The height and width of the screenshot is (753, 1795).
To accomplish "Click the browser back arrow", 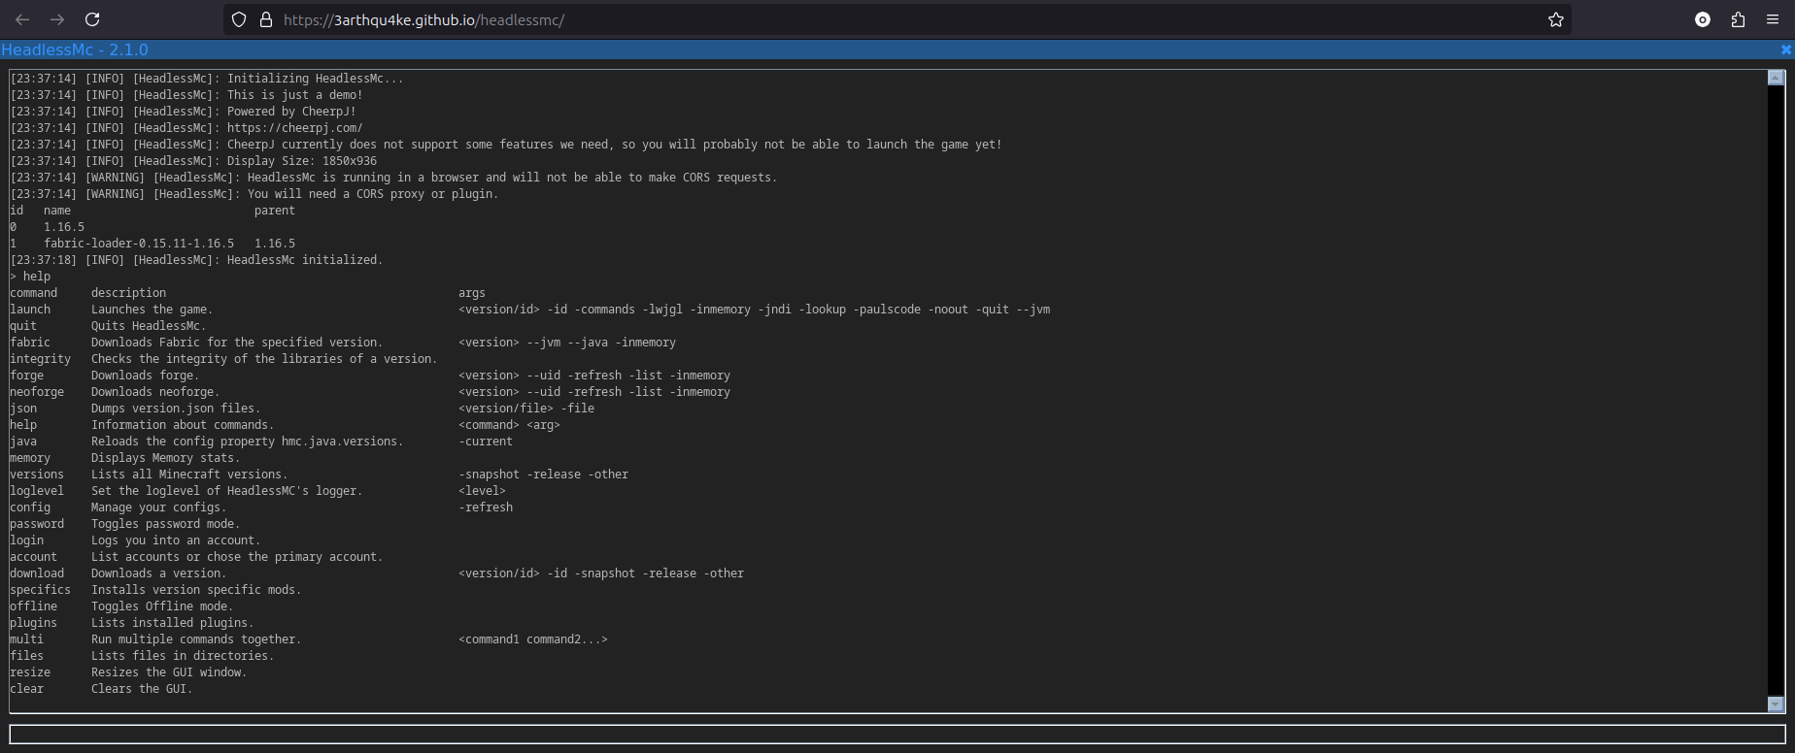I will tap(22, 19).
